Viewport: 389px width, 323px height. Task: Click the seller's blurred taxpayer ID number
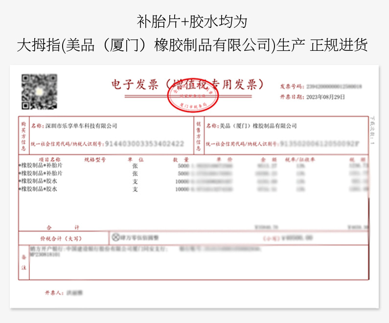320,144
